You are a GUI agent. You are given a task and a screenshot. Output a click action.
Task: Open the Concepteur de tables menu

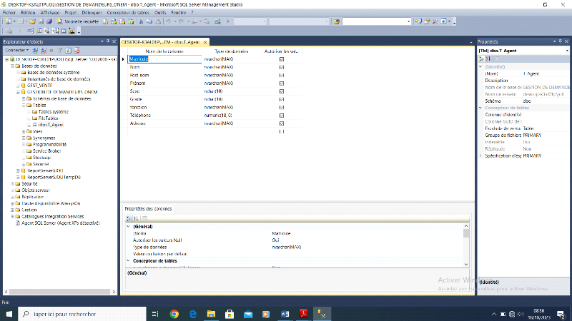click(128, 12)
